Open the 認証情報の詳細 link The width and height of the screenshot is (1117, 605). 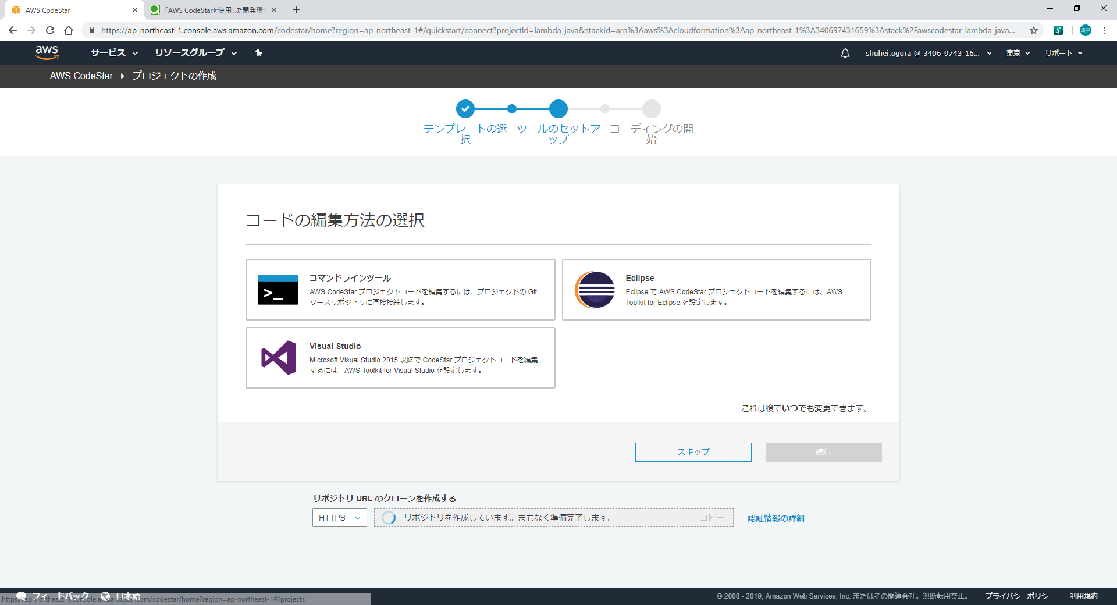click(775, 518)
